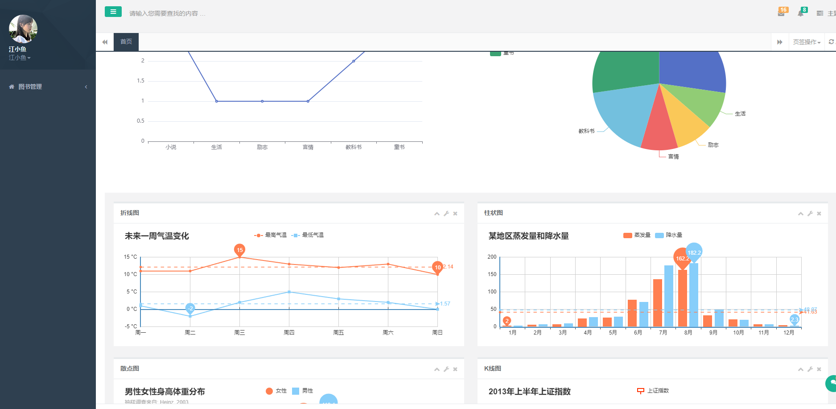Click the 未来一周气温变化 chart title
Image resolution: width=836 pixels, height=409 pixels.
[157, 236]
